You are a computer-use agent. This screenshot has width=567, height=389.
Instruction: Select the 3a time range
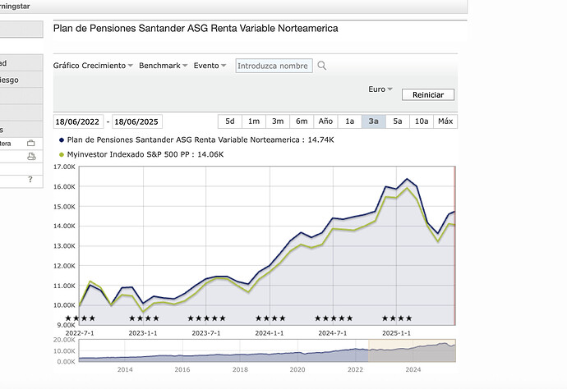pyautogui.click(x=374, y=121)
